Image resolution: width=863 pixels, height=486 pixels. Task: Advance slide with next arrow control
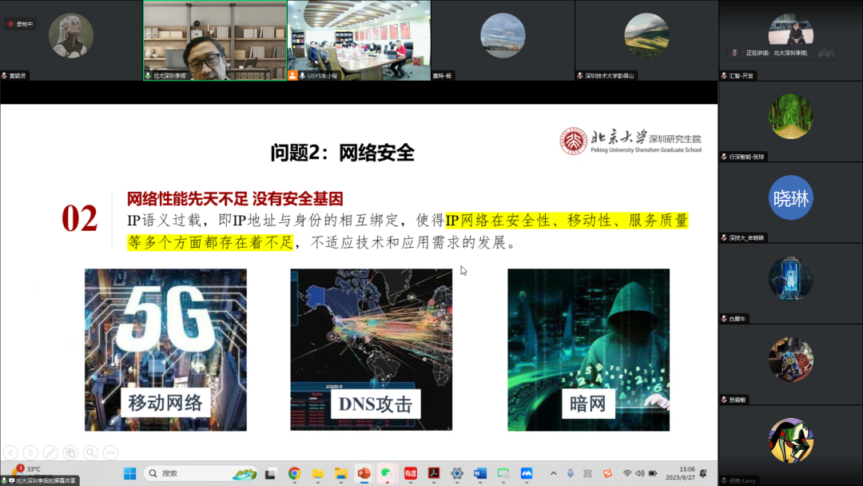[31, 452]
